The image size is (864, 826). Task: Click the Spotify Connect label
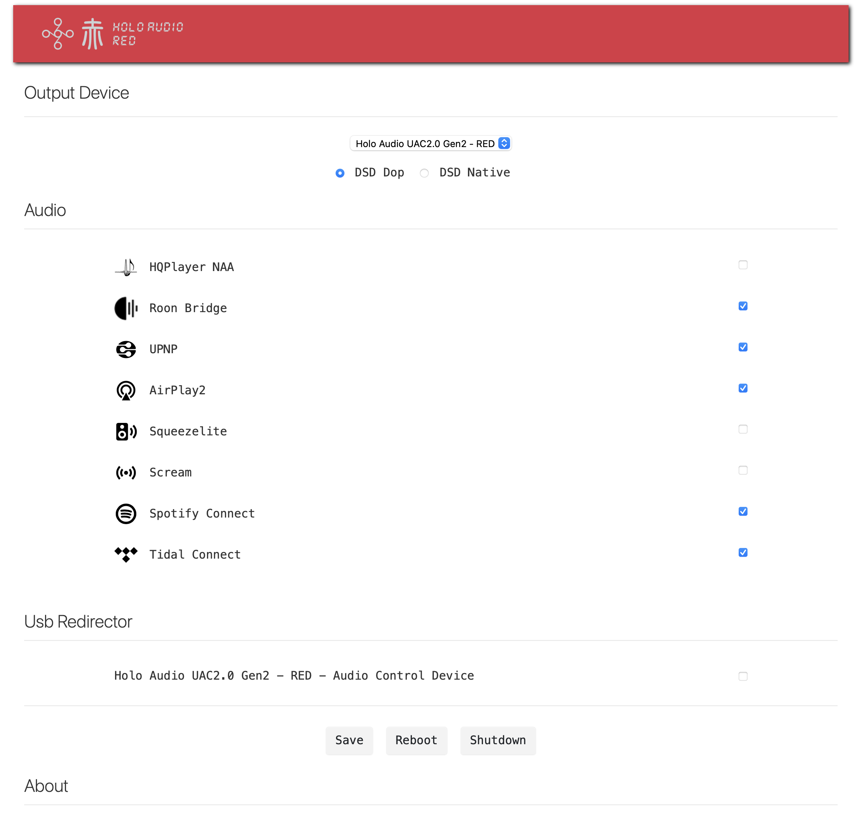pos(202,513)
